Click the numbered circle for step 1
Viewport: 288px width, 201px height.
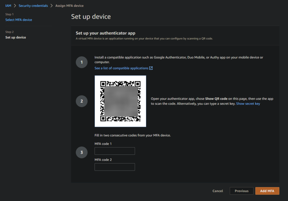click(x=82, y=62)
